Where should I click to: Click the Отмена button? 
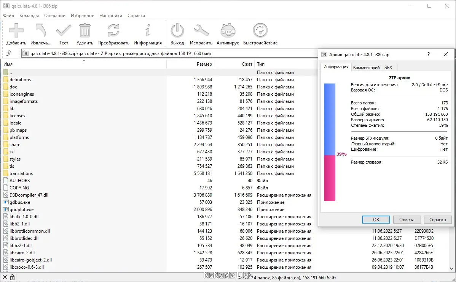407,220
